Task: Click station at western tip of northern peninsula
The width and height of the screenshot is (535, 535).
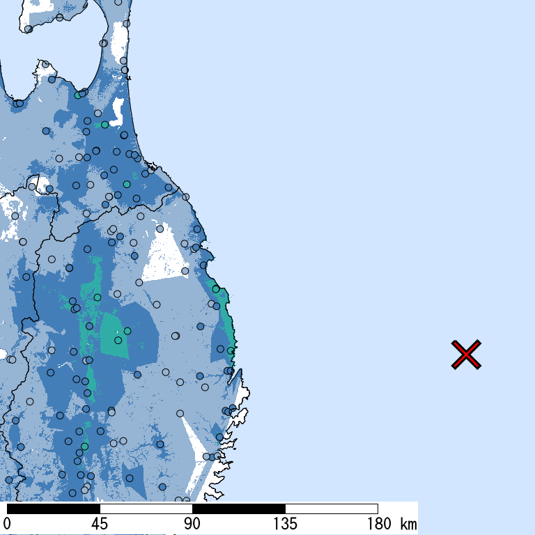Action: [x=28, y=29]
